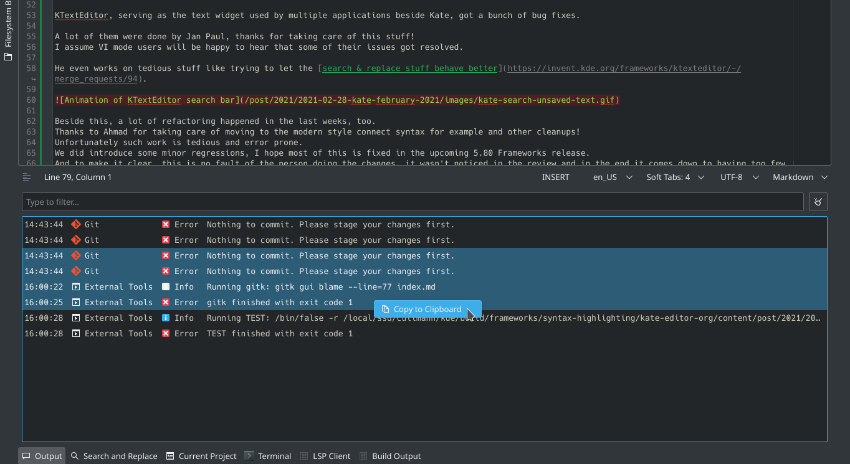Open the Soft Tabs: 4 dropdown
Screen dimensions: 850x464
coord(675,178)
